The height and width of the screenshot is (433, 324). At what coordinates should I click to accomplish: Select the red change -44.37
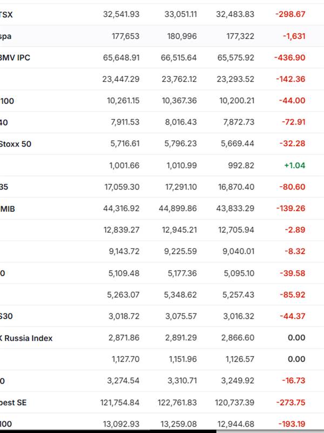coord(293,316)
